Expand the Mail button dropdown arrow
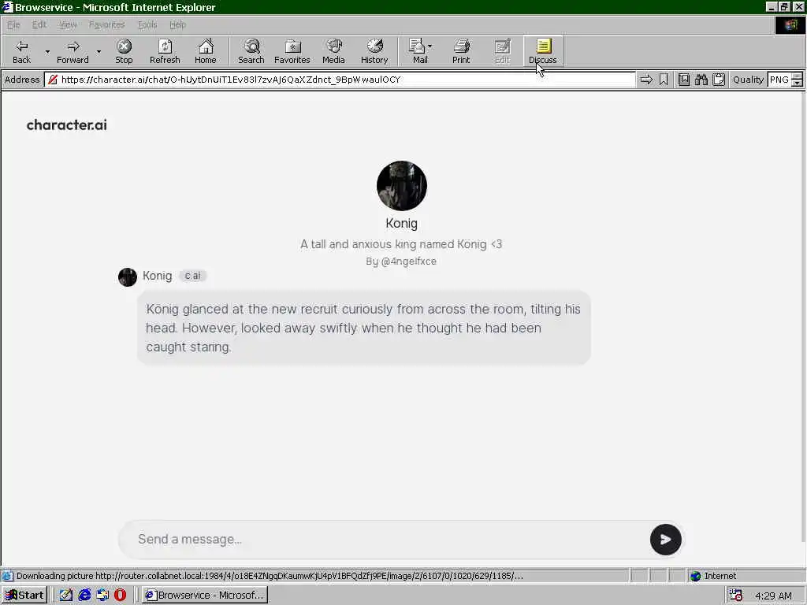This screenshot has height=605, width=807. [x=430, y=46]
